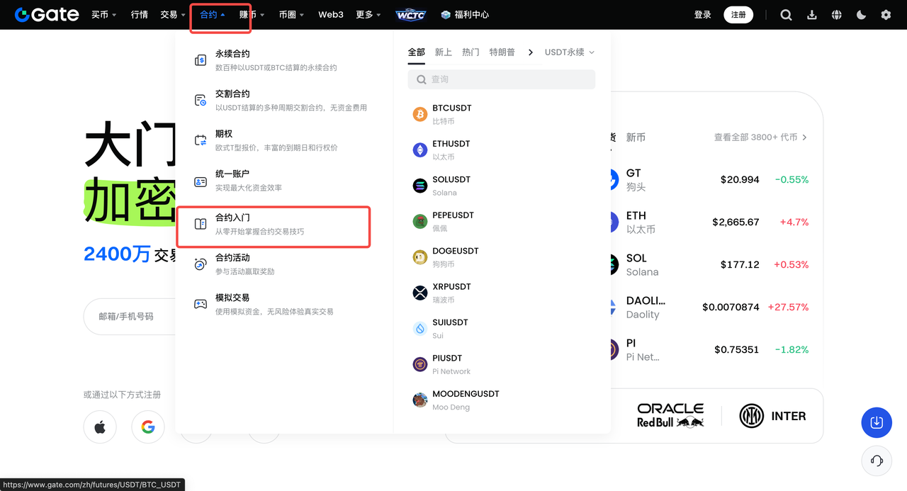Sign up using the Apple icon

[99, 427]
